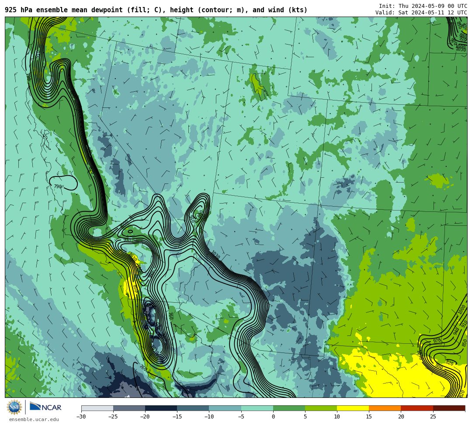
Task: Pick the light gray -30 to -25 colorbar segment
Action: click(x=97, y=408)
